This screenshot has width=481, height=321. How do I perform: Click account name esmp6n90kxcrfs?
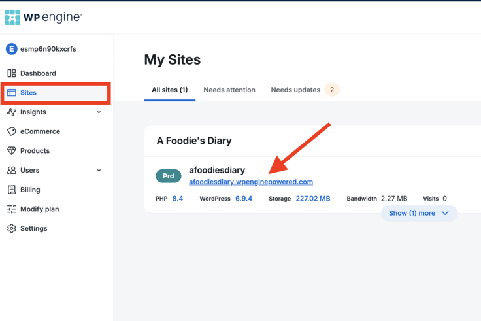click(48, 49)
